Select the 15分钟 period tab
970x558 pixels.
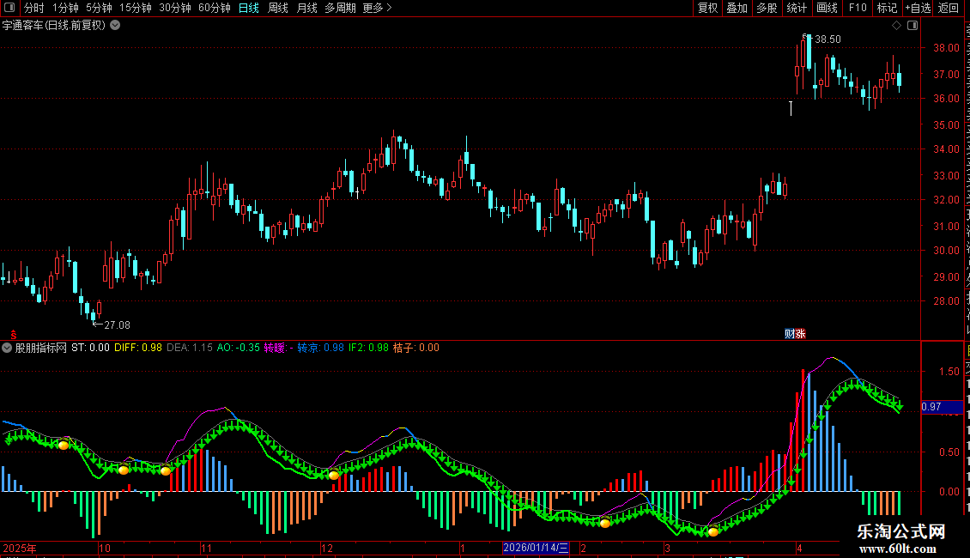coord(136,8)
